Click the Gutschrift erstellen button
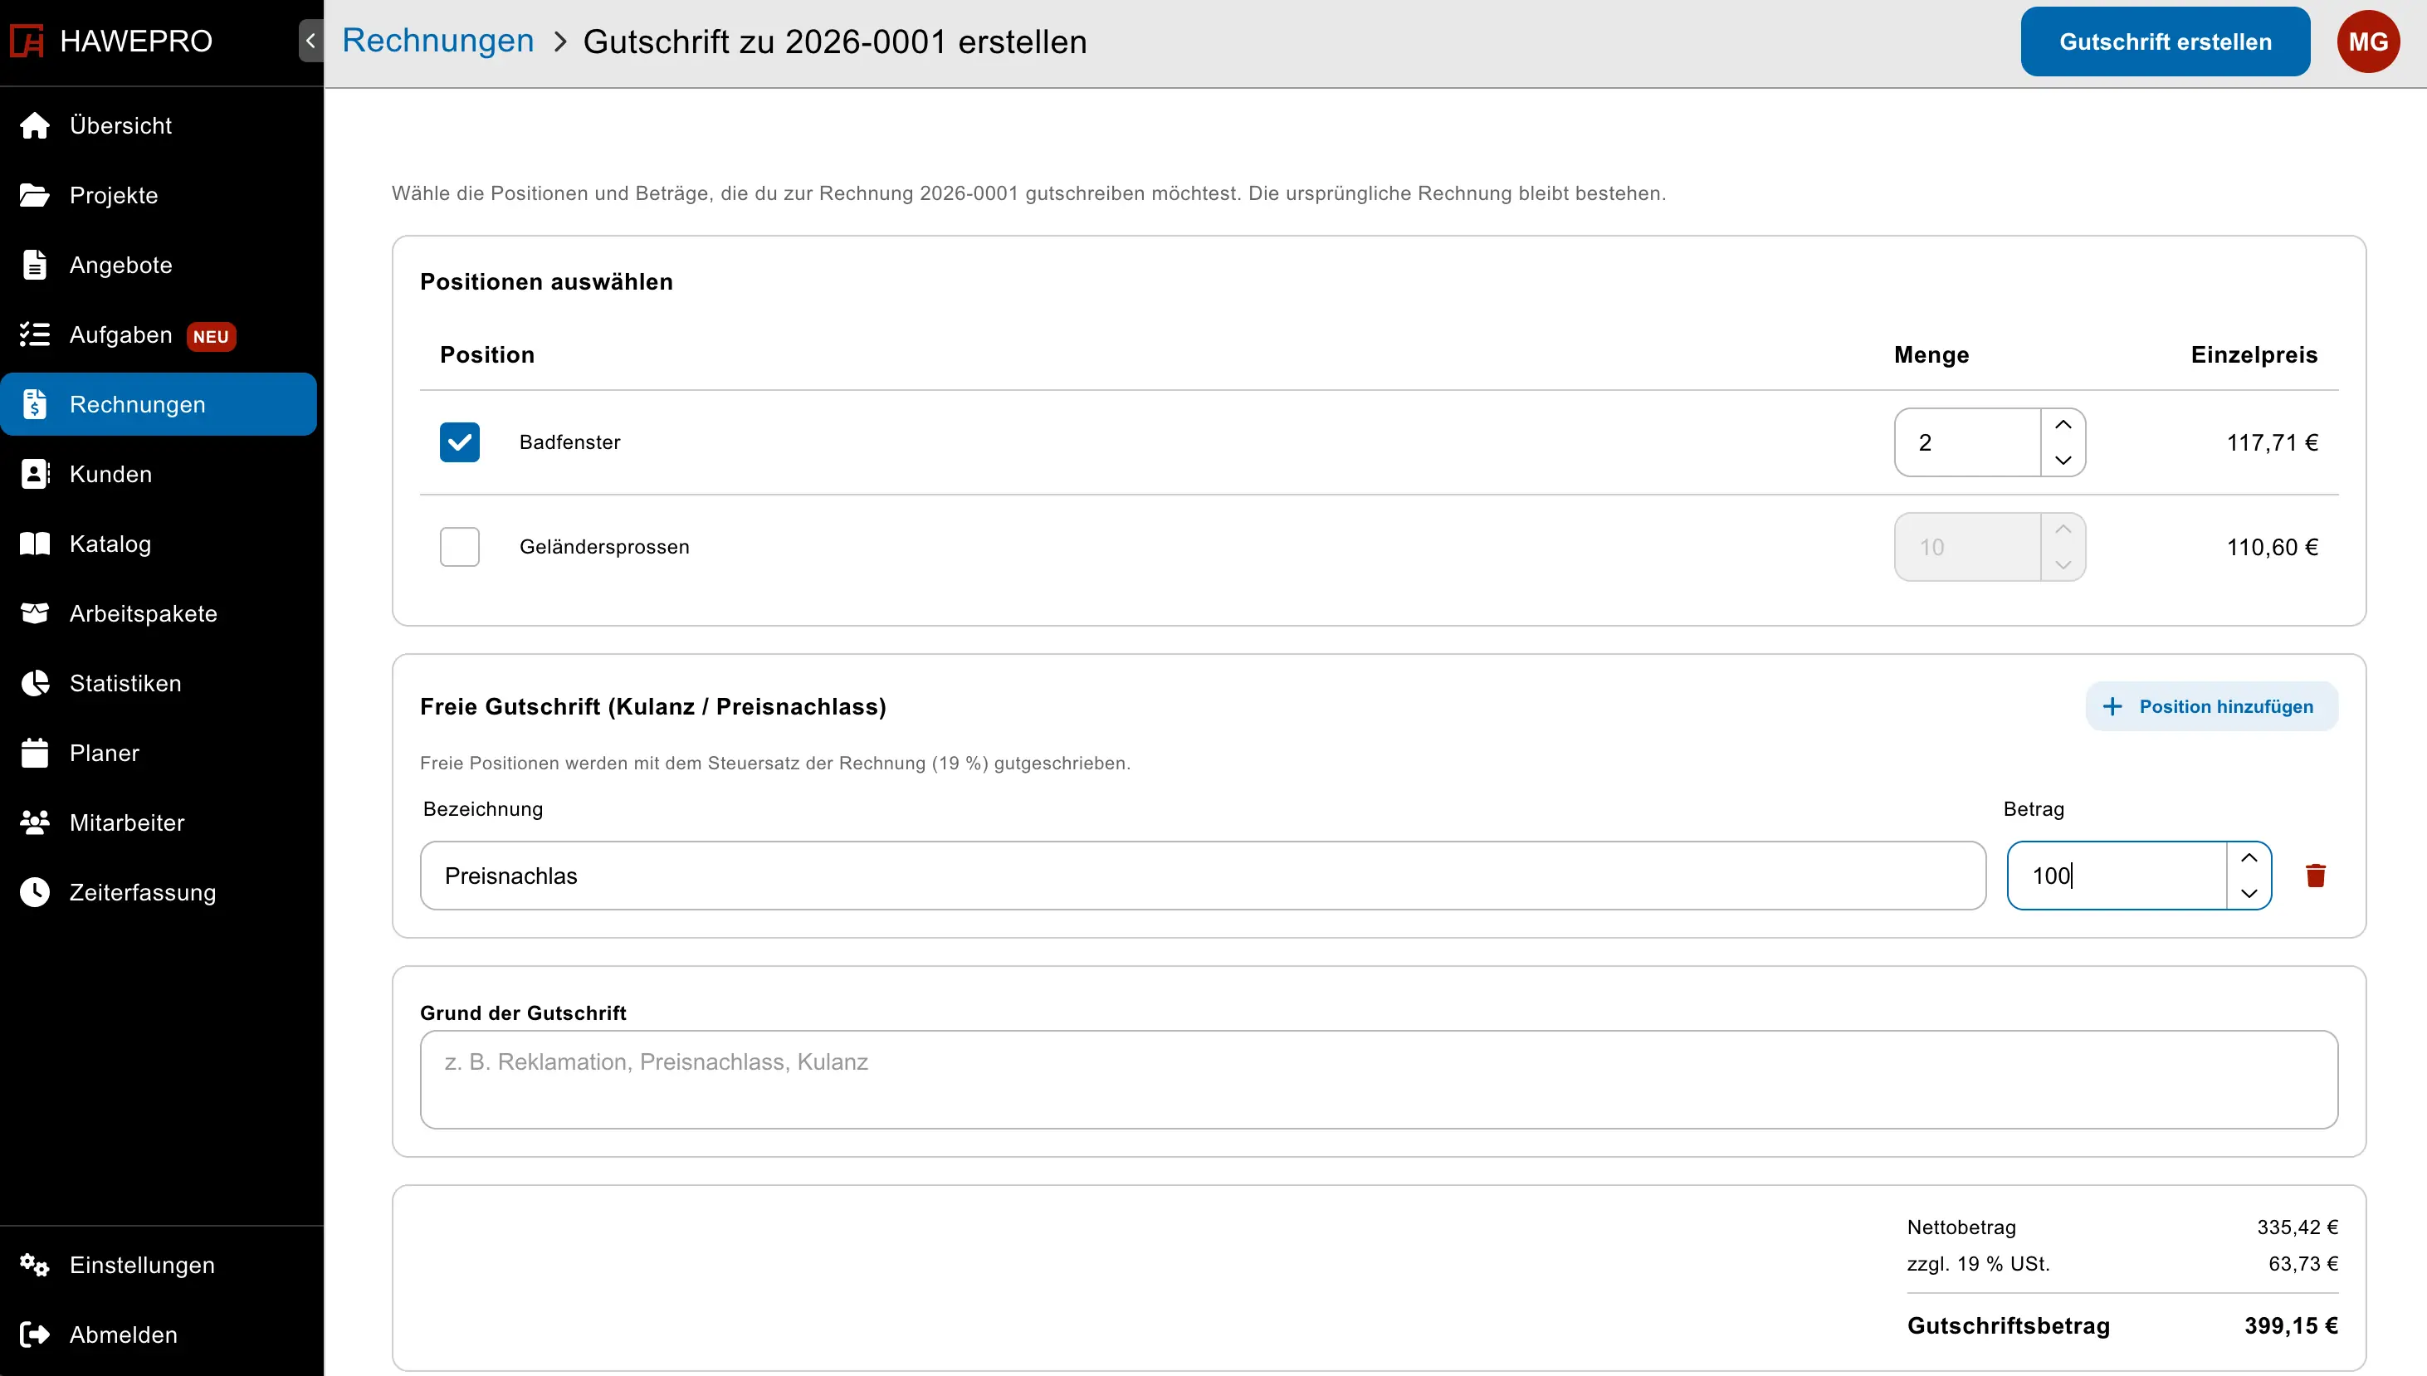The height and width of the screenshot is (1376, 2427). pos(2166,41)
